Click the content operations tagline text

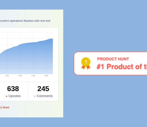[25, 21]
